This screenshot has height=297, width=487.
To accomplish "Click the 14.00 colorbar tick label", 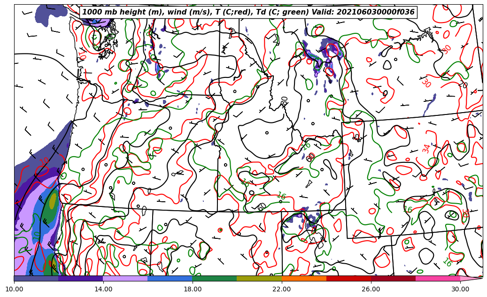I will coord(103,289).
